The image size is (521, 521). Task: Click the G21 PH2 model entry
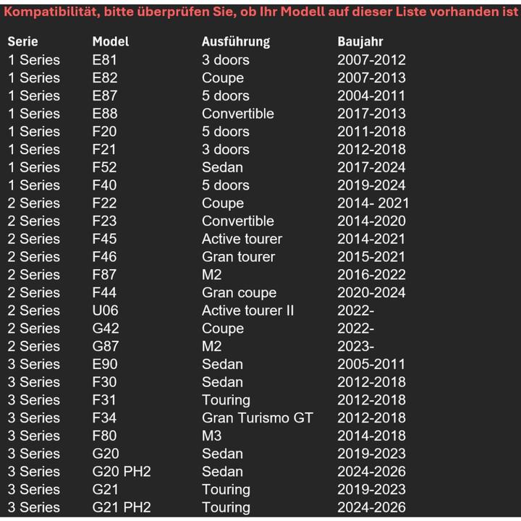tap(121, 507)
